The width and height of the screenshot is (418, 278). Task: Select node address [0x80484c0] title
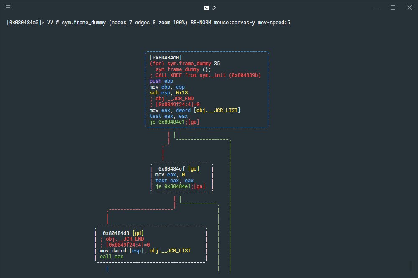[166, 58]
